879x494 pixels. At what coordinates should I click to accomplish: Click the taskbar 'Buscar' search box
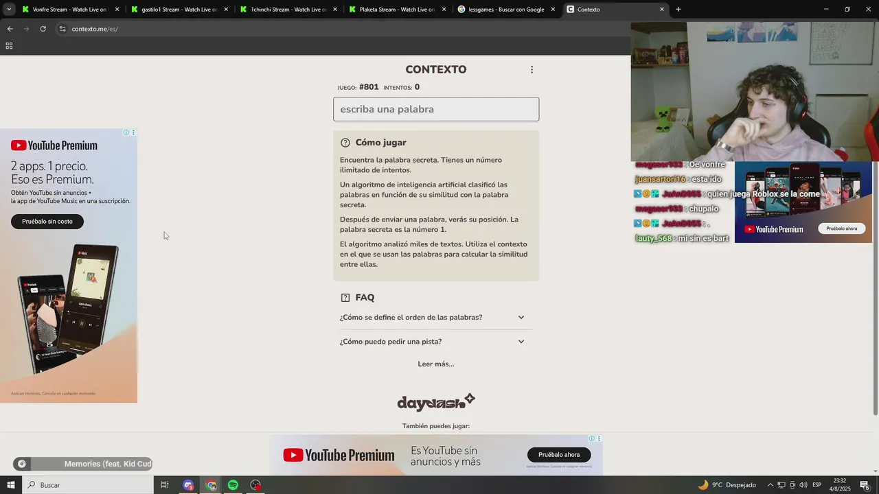88,485
